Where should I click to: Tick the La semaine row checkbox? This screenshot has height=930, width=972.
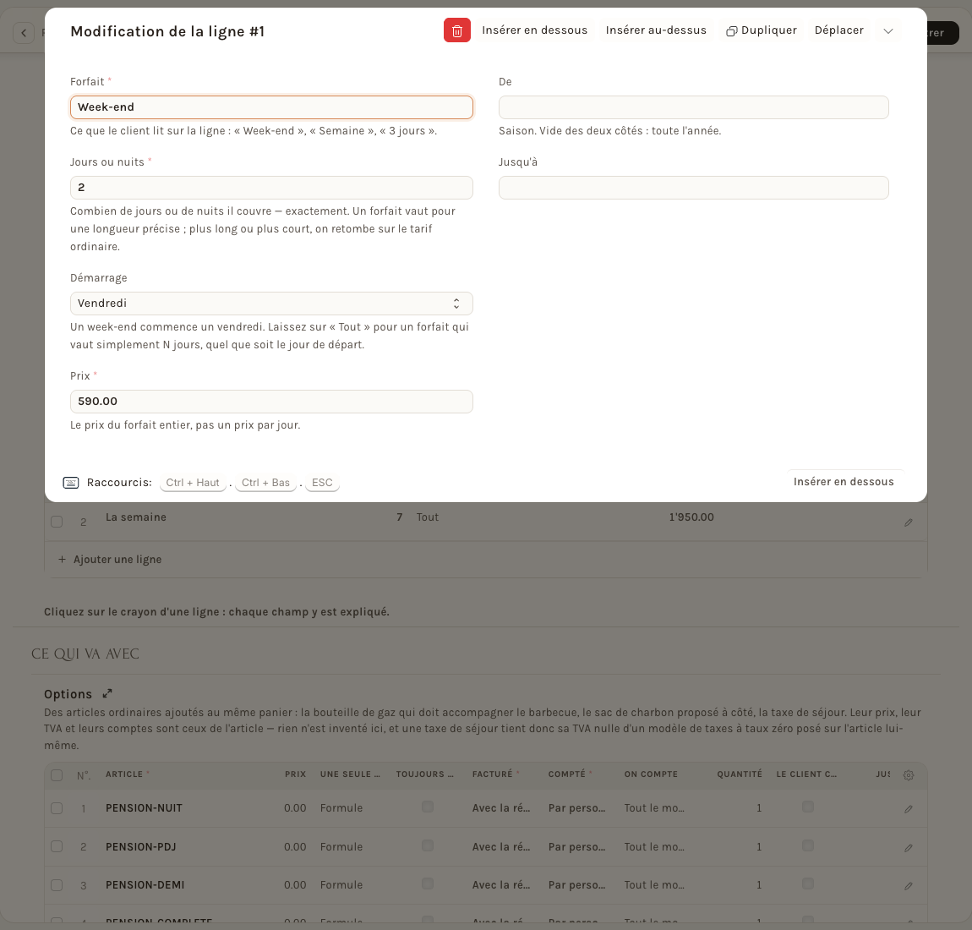[x=57, y=522]
